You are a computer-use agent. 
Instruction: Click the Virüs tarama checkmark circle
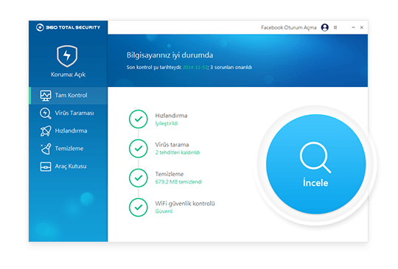(139, 148)
